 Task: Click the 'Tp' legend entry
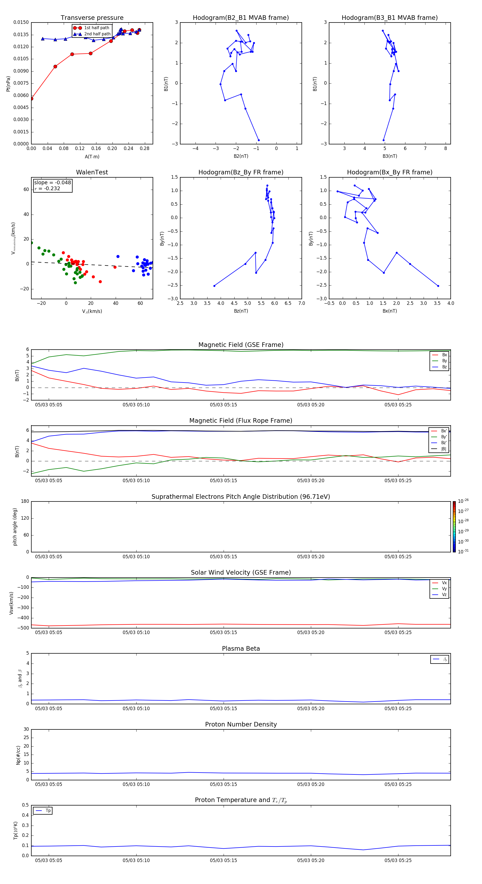[43, 811]
